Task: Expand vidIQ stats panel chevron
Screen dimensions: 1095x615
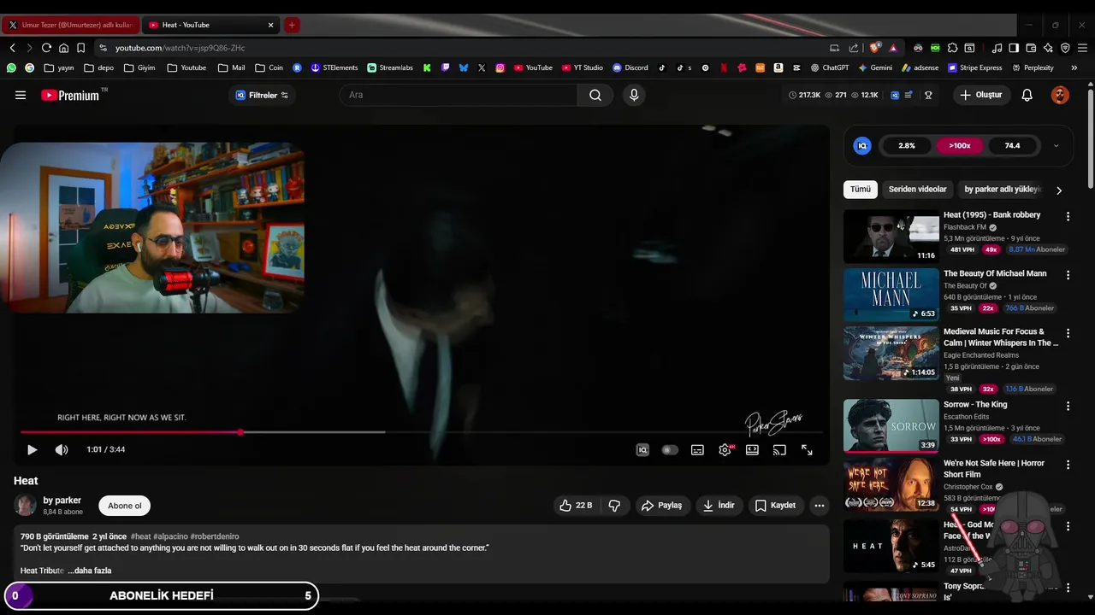Action: [x=1056, y=146]
